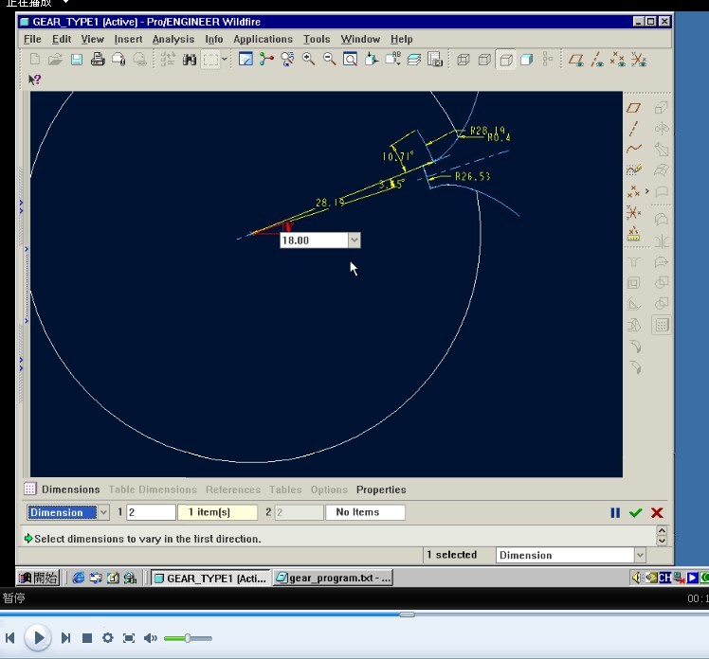Click Internet Explorer quick launch icon
709x659 pixels.
pyautogui.click(x=79, y=578)
